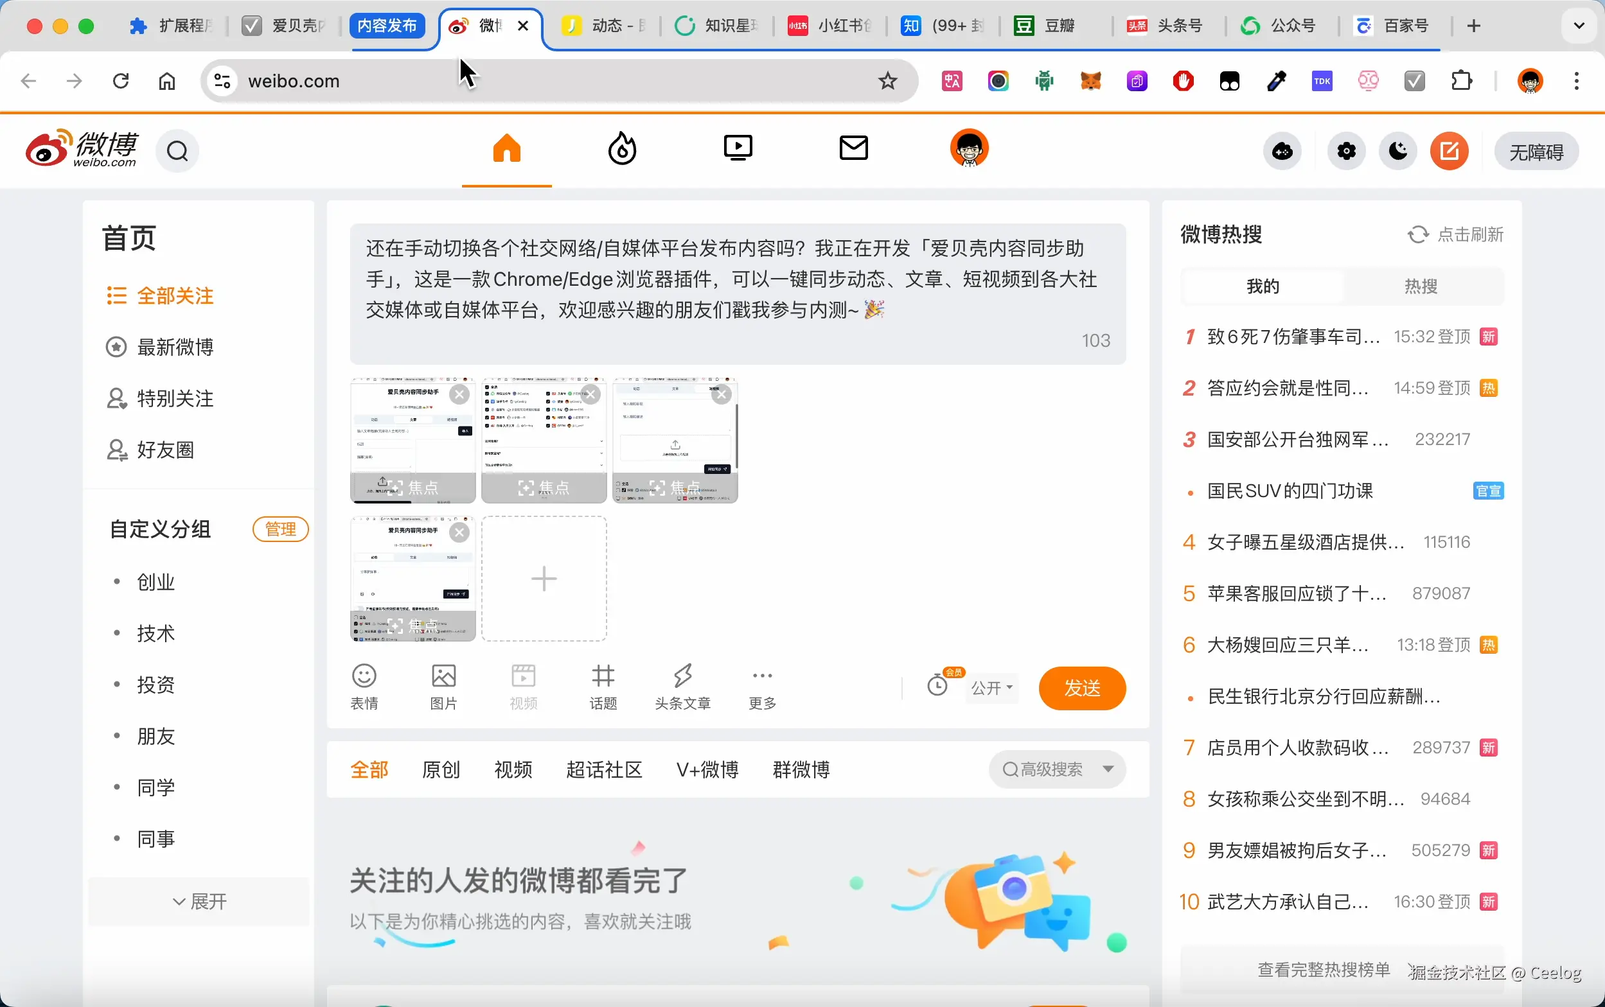This screenshot has width=1605, height=1007.
Task: Click the orange 发送 button
Action: point(1081,688)
